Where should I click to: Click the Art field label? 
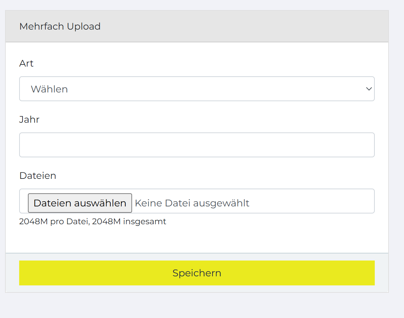(x=26, y=63)
